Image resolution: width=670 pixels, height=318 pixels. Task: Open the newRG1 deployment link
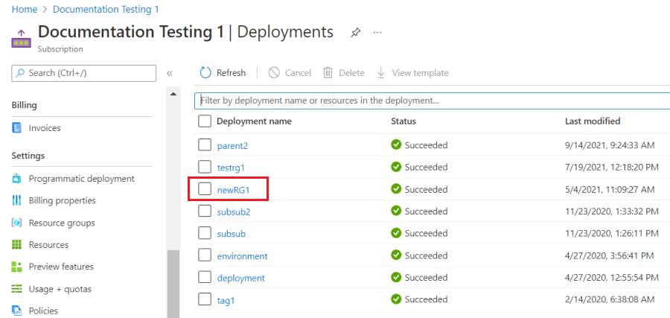(233, 190)
